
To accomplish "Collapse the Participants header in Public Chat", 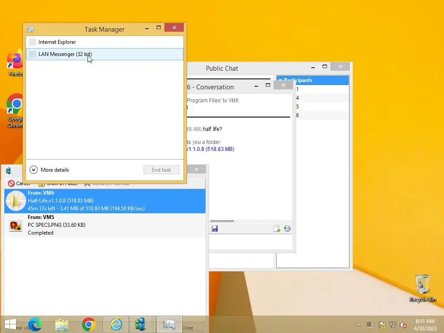I will click(313, 80).
